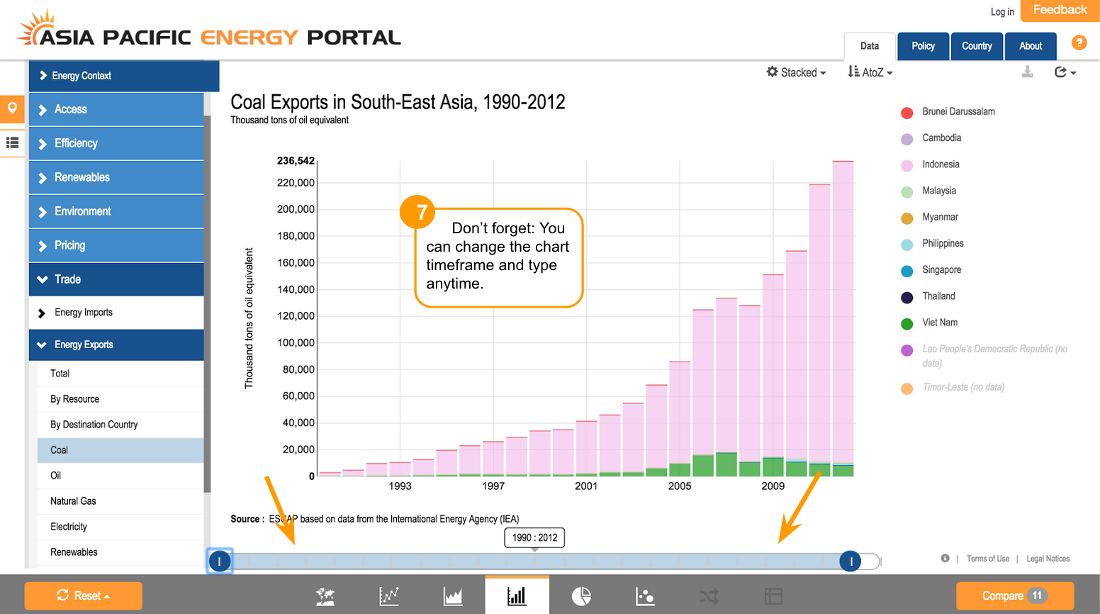The width and height of the screenshot is (1100, 614).
Task: Click the Compare button
Action: (1014, 596)
